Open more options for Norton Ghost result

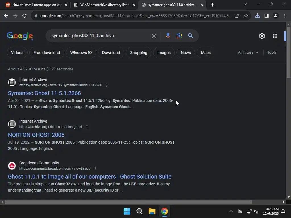[x=87, y=127]
